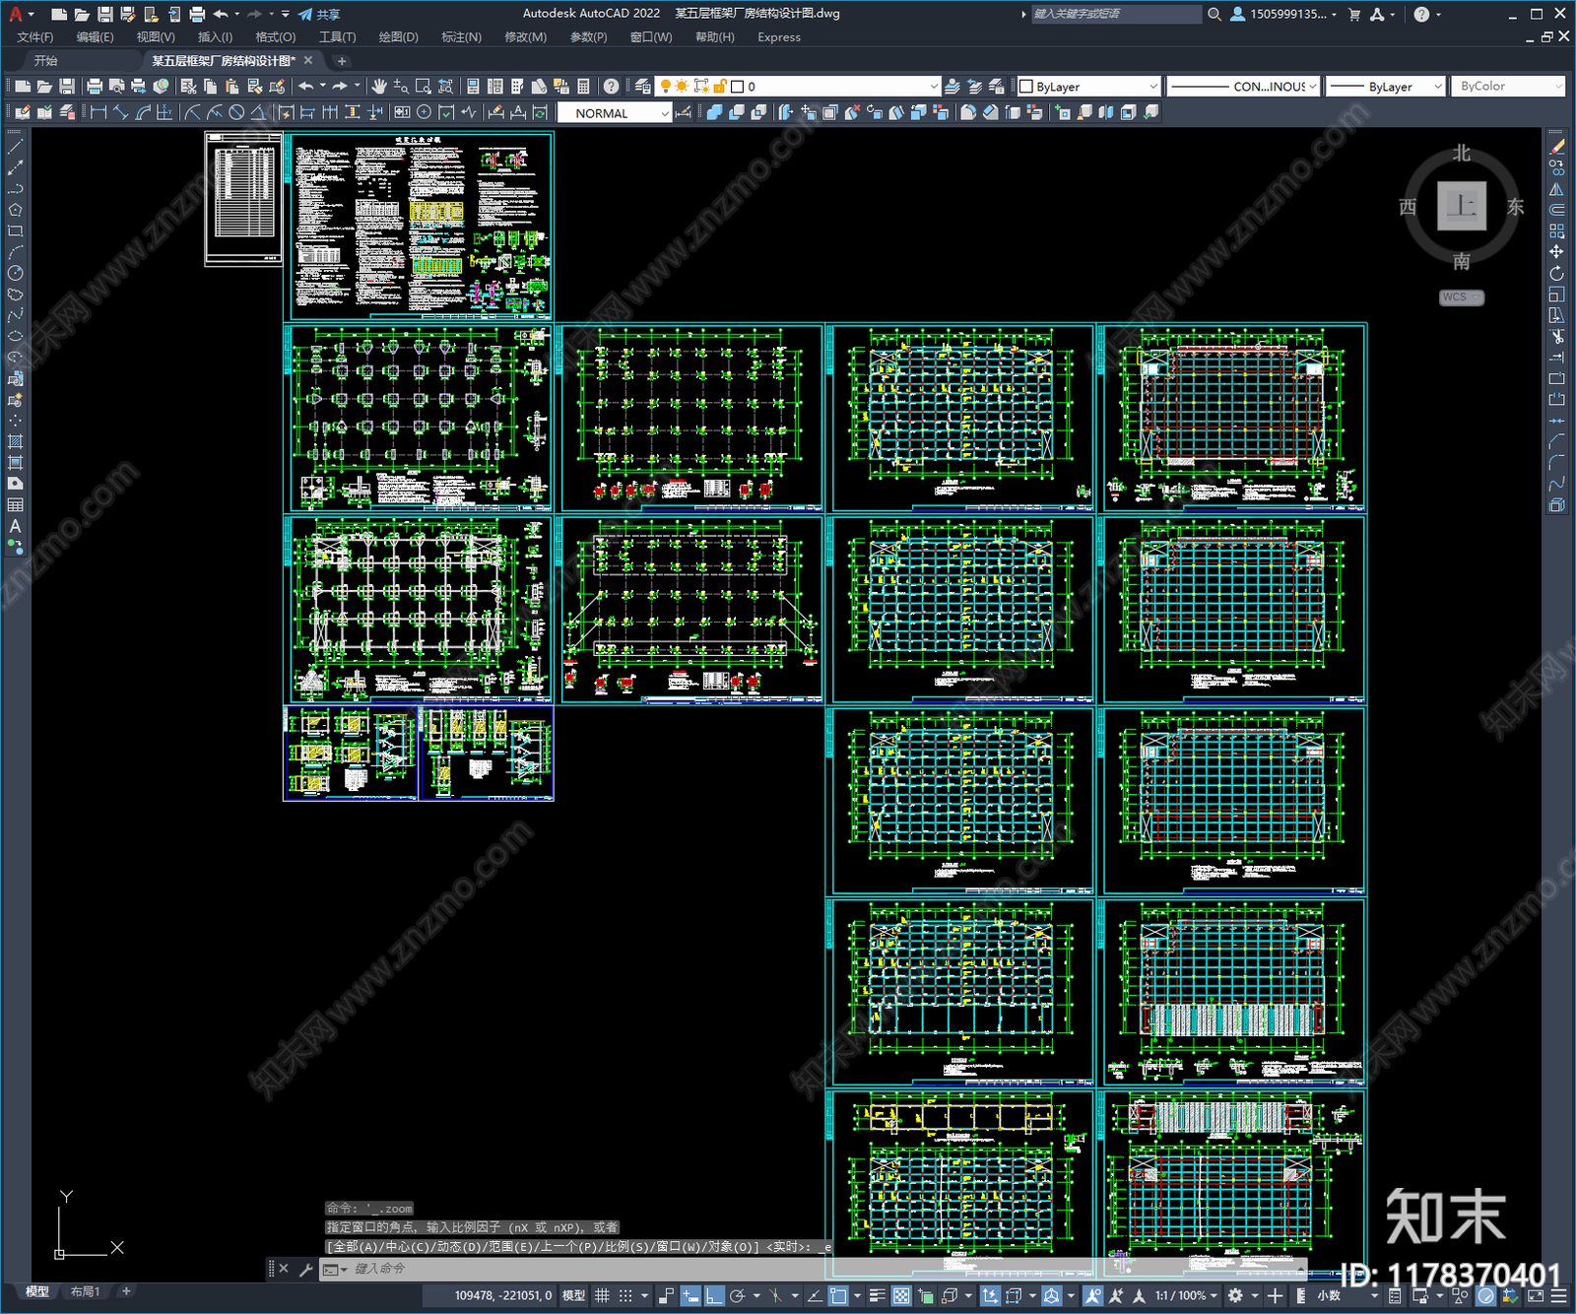The width and height of the screenshot is (1576, 1314).
Task: Open the 文件(F) menu
Action: pyautogui.click(x=34, y=37)
